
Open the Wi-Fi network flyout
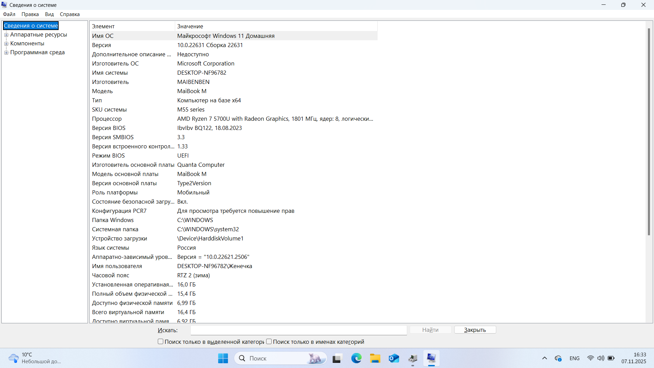[x=590, y=358]
